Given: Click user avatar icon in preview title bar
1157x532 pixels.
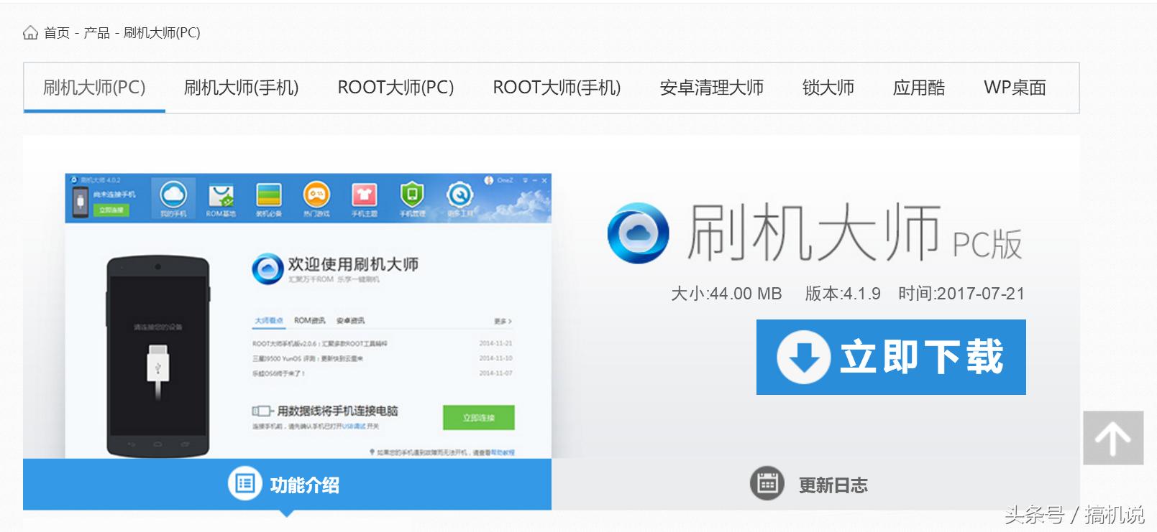Looking at the screenshot, I should tap(489, 180).
